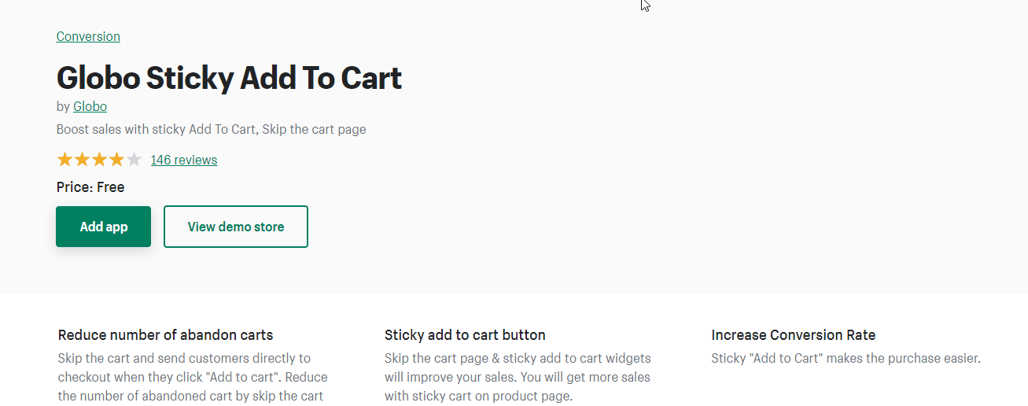Click the View demo store button

click(236, 227)
